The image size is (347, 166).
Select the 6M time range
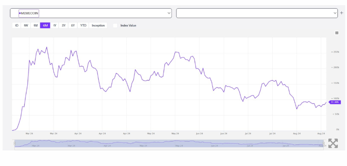(x=45, y=25)
